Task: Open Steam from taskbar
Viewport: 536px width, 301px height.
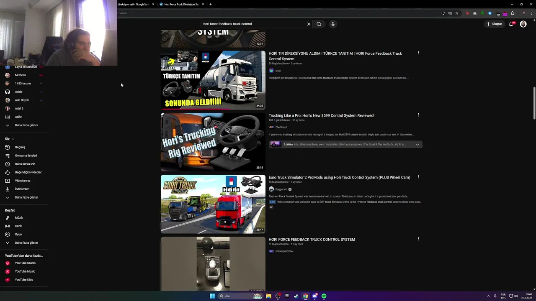Action: click(x=296, y=296)
